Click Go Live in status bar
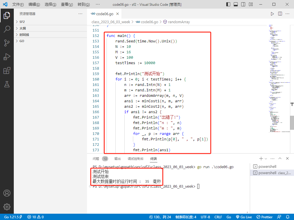The width and height of the screenshot is (294, 220). pyautogui.click(x=244, y=217)
